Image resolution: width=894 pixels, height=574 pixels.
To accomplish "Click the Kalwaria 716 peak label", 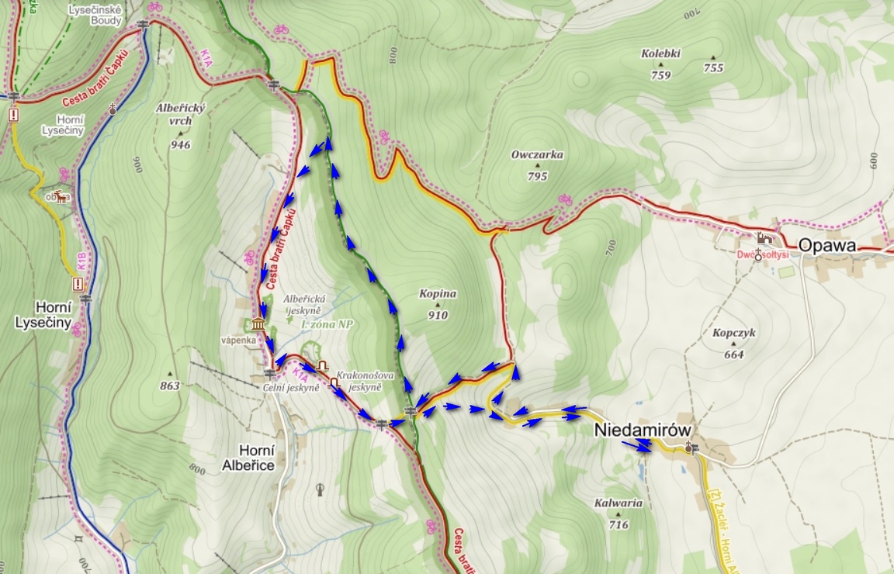I will coord(619,513).
